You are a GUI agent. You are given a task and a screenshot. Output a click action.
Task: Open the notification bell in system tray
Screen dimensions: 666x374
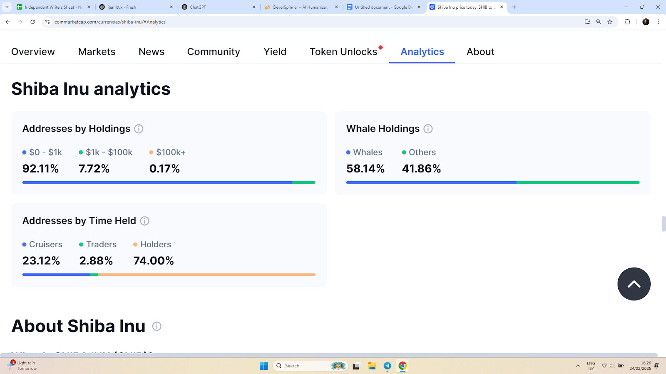pyautogui.click(x=656, y=366)
